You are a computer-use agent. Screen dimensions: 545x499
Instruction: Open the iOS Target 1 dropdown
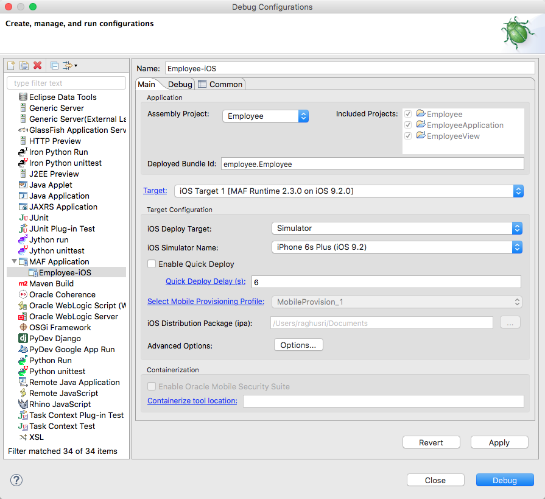tap(349, 191)
